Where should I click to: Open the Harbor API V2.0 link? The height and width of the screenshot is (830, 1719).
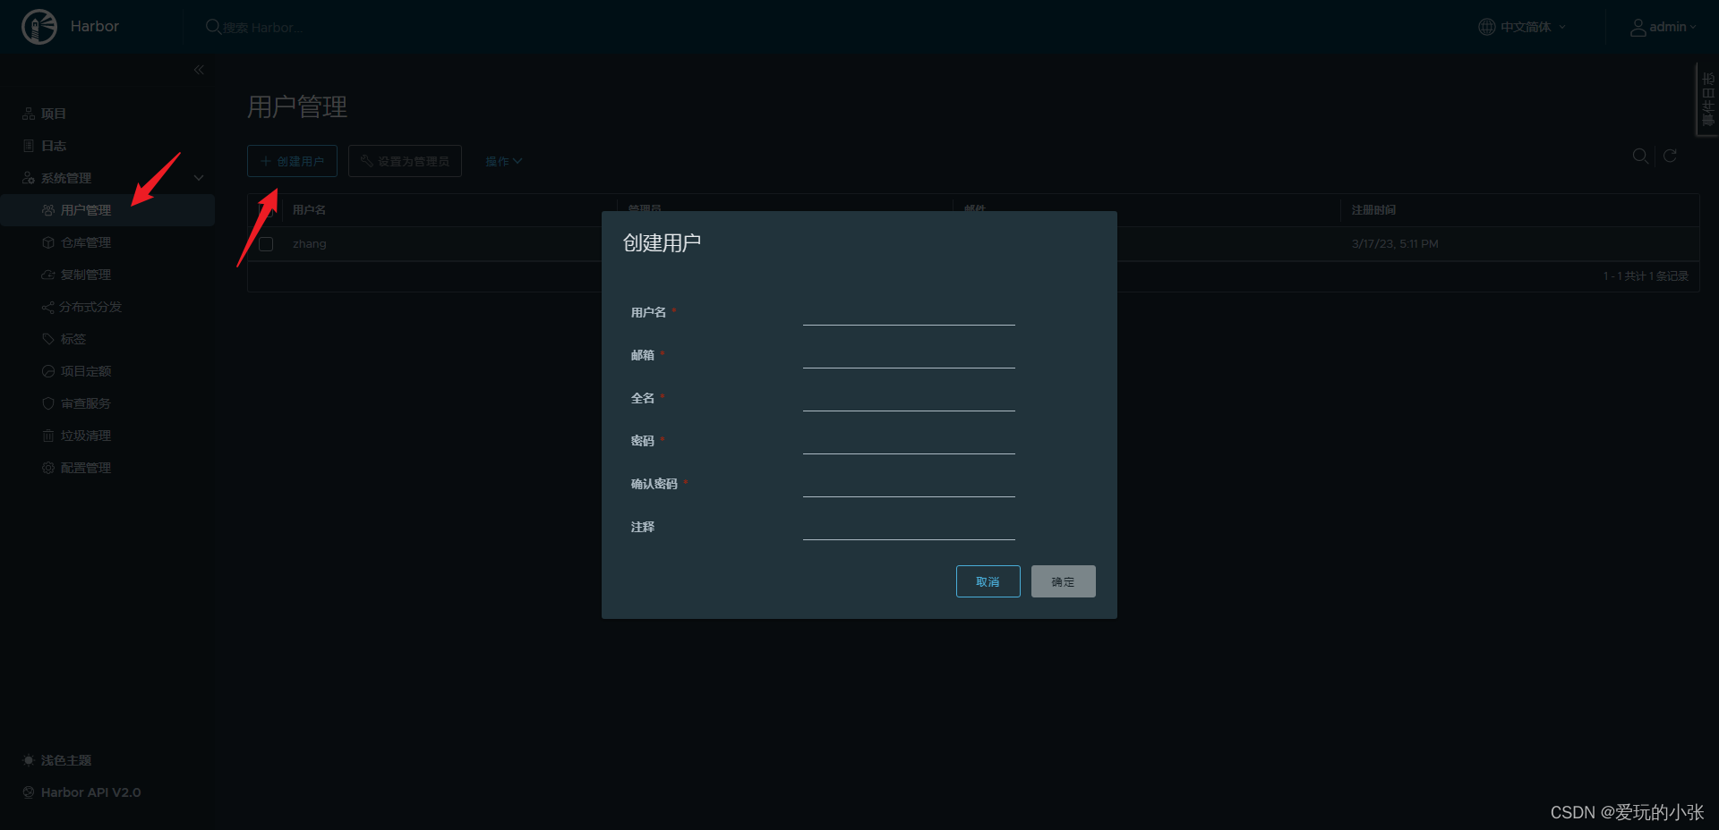point(81,792)
